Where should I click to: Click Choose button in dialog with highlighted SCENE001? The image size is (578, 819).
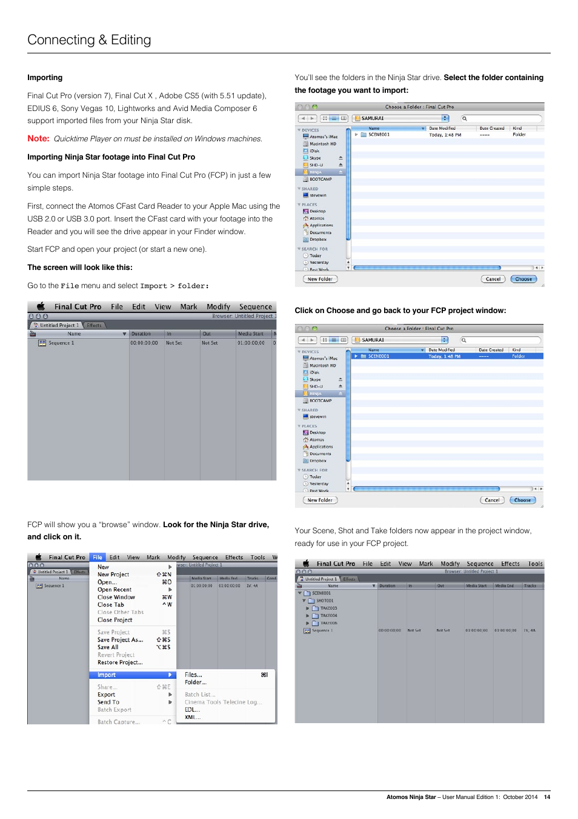point(522,500)
